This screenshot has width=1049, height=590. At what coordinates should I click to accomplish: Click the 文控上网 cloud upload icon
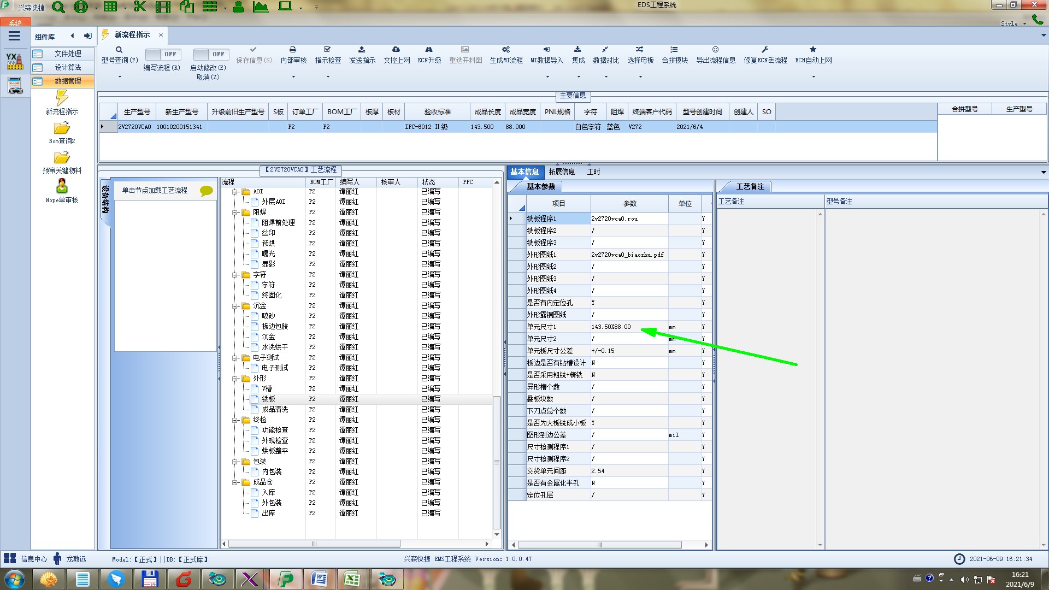click(396, 50)
